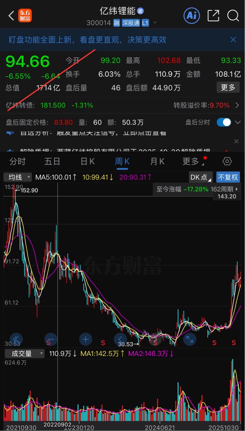Tap the L1 level badge
The width and height of the screenshot is (245, 431).
coord(145,23)
